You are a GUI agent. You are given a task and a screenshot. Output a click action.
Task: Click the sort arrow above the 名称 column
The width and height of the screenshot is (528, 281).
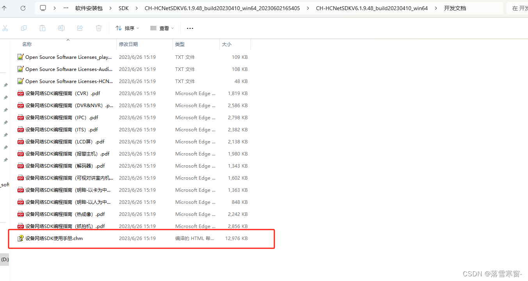point(68,40)
